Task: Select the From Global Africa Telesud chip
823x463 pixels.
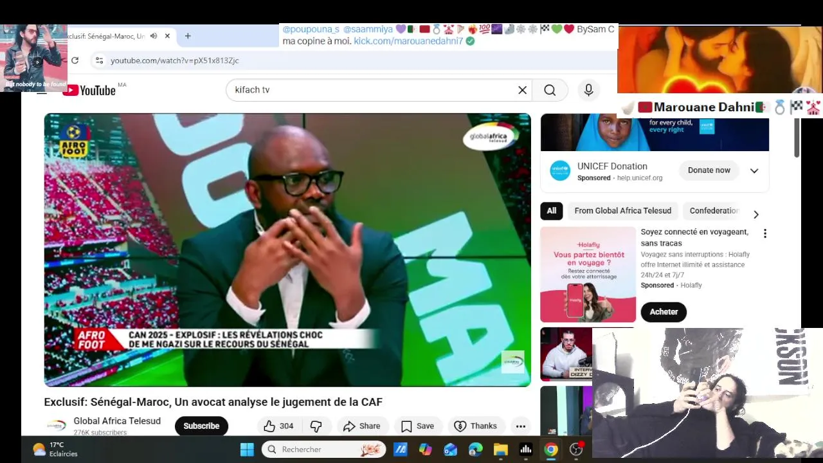Action: click(622, 211)
